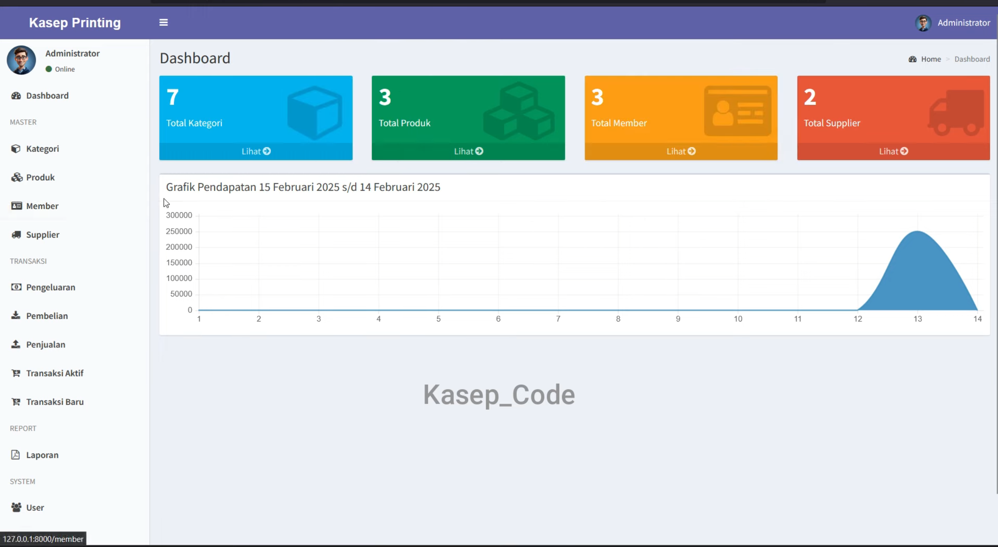Click Lihat link on Total Produk card
This screenshot has height=547, width=998.
pos(468,151)
